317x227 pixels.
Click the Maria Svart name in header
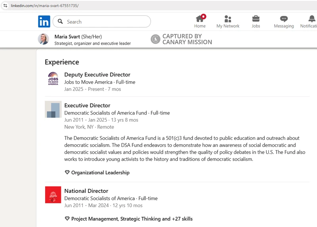[67, 36]
